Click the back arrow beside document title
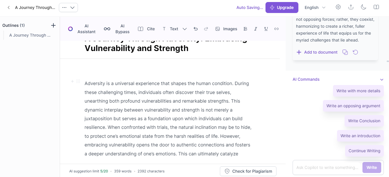The height and width of the screenshot is (177, 389). 9,7
